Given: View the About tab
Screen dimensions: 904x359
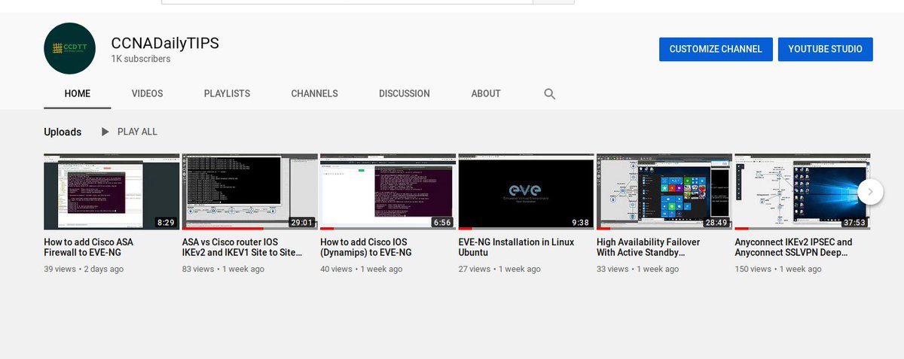Looking at the screenshot, I should (486, 94).
